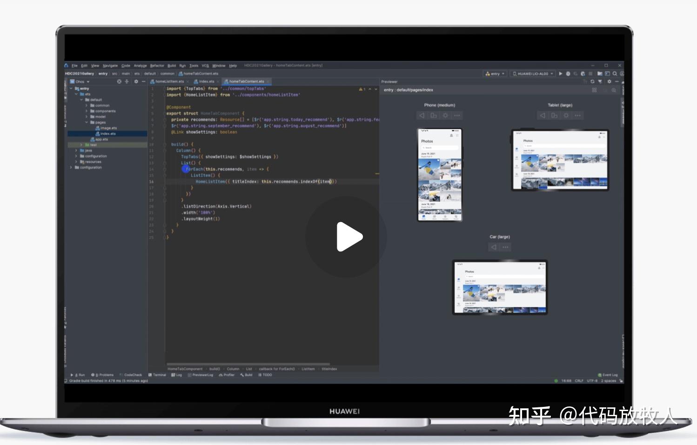
Task: Open the Refactor menu
Action: 157,65
